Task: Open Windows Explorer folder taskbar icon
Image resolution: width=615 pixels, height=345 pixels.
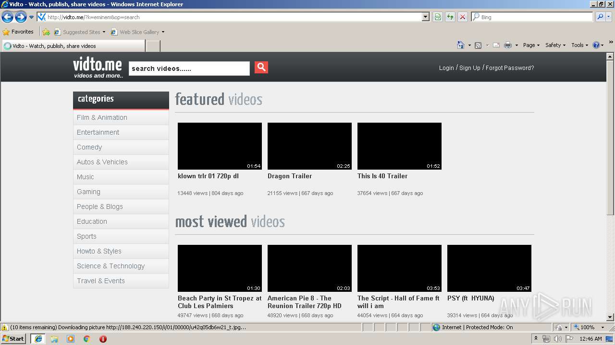Action: pos(54,339)
